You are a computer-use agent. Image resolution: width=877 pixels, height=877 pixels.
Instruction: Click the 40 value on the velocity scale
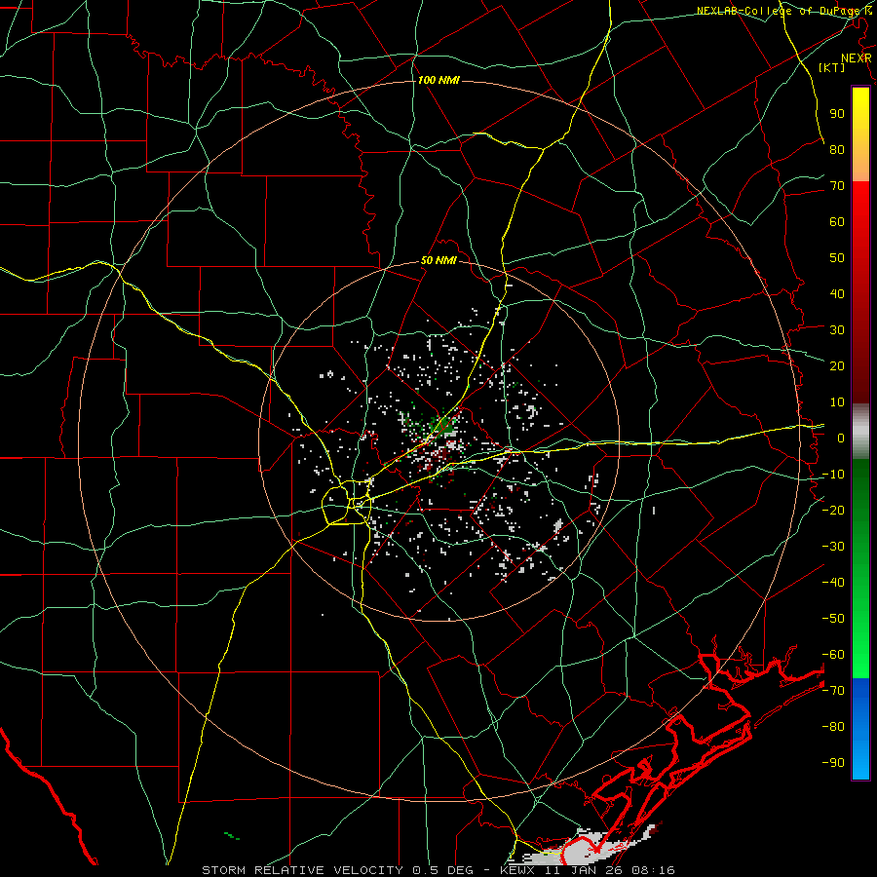tap(837, 293)
